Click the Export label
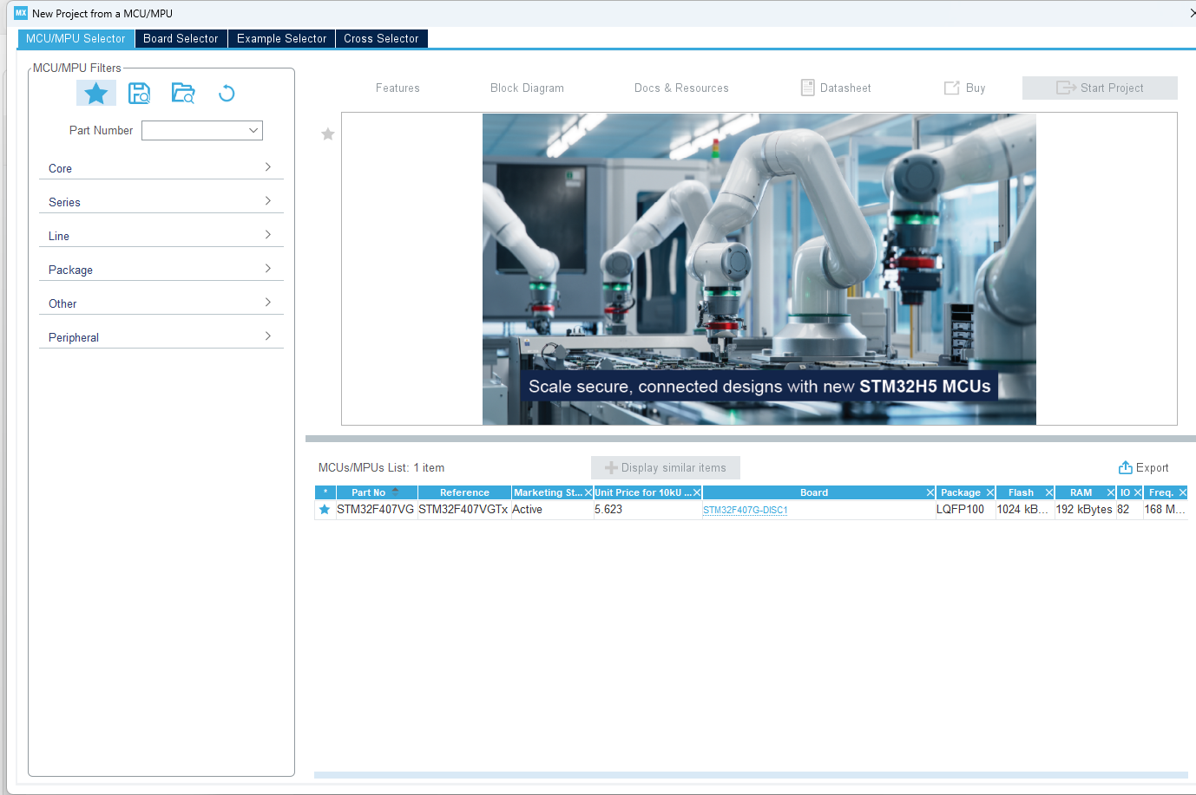Viewport: 1196px width, 795px height. [1152, 467]
